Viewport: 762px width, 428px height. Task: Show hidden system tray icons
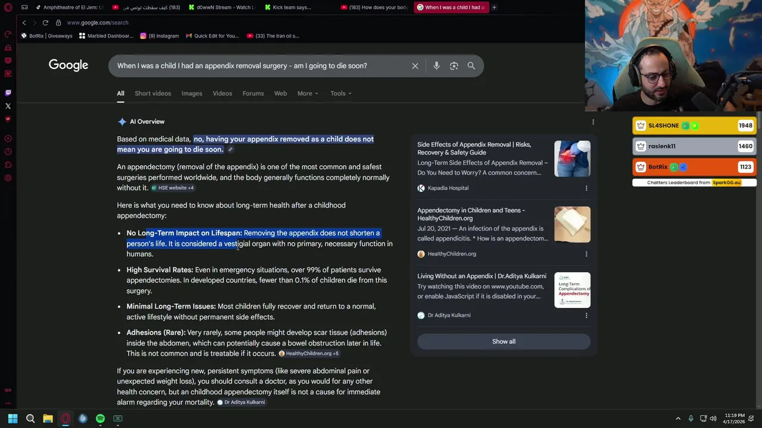tap(678, 418)
